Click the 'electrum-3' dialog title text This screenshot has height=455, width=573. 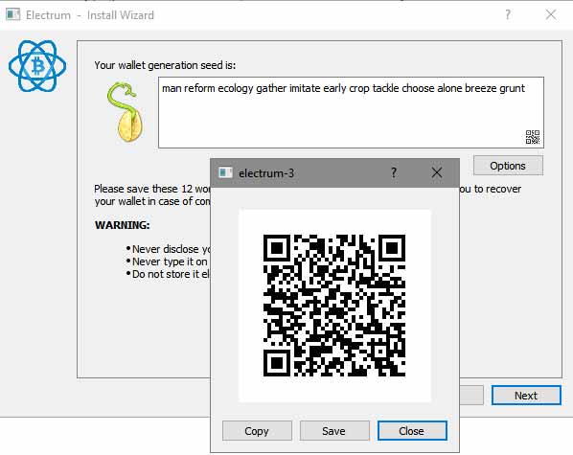(x=266, y=172)
